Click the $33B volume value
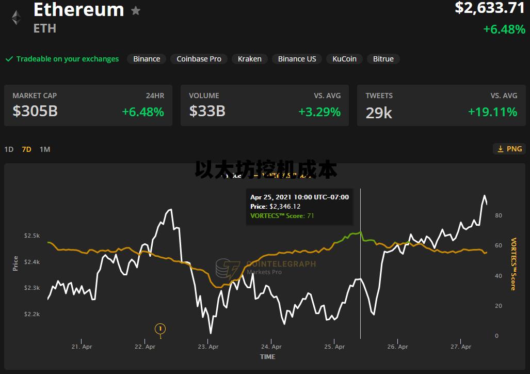Viewport: 530px width, 374px height. pos(207,111)
